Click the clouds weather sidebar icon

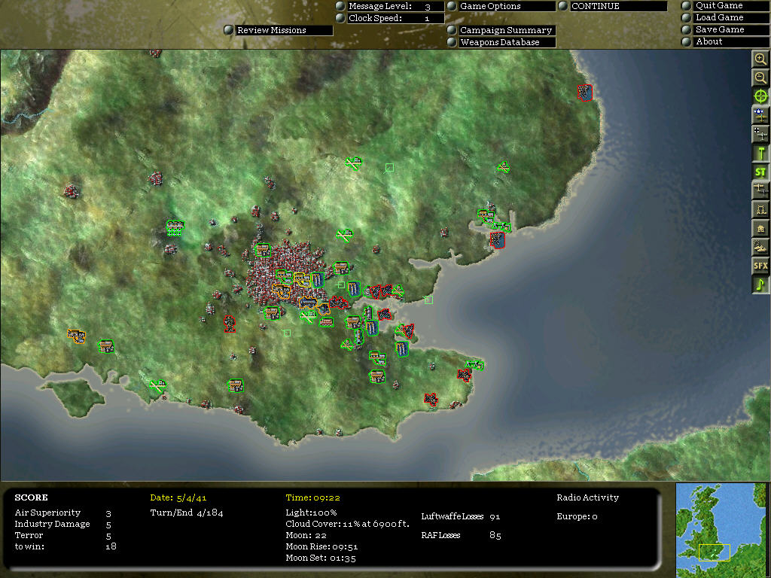coord(760,247)
